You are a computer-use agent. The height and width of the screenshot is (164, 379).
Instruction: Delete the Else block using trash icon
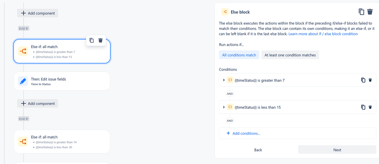370,12
